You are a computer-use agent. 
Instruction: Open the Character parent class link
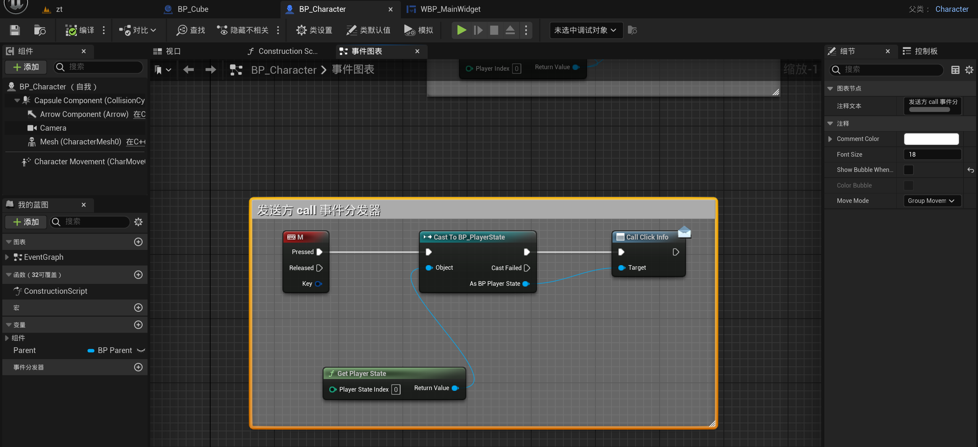(952, 9)
